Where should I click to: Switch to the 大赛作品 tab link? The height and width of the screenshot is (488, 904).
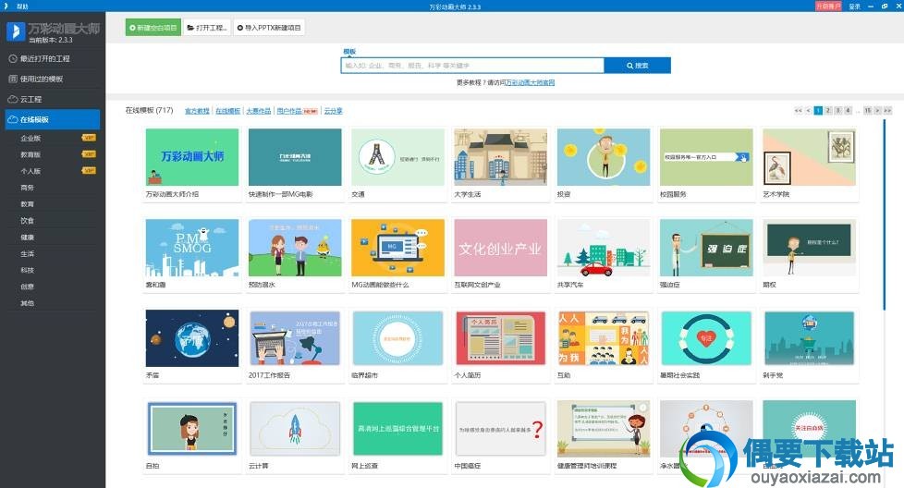[x=258, y=111]
